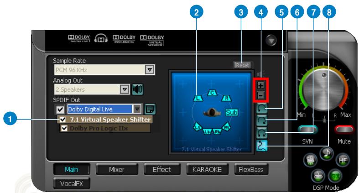Select the Rs right surround speaker icon
The height and width of the screenshot is (193, 359).
point(226,127)
